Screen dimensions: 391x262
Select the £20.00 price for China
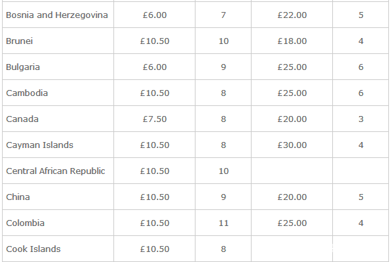tap(292, 197)
